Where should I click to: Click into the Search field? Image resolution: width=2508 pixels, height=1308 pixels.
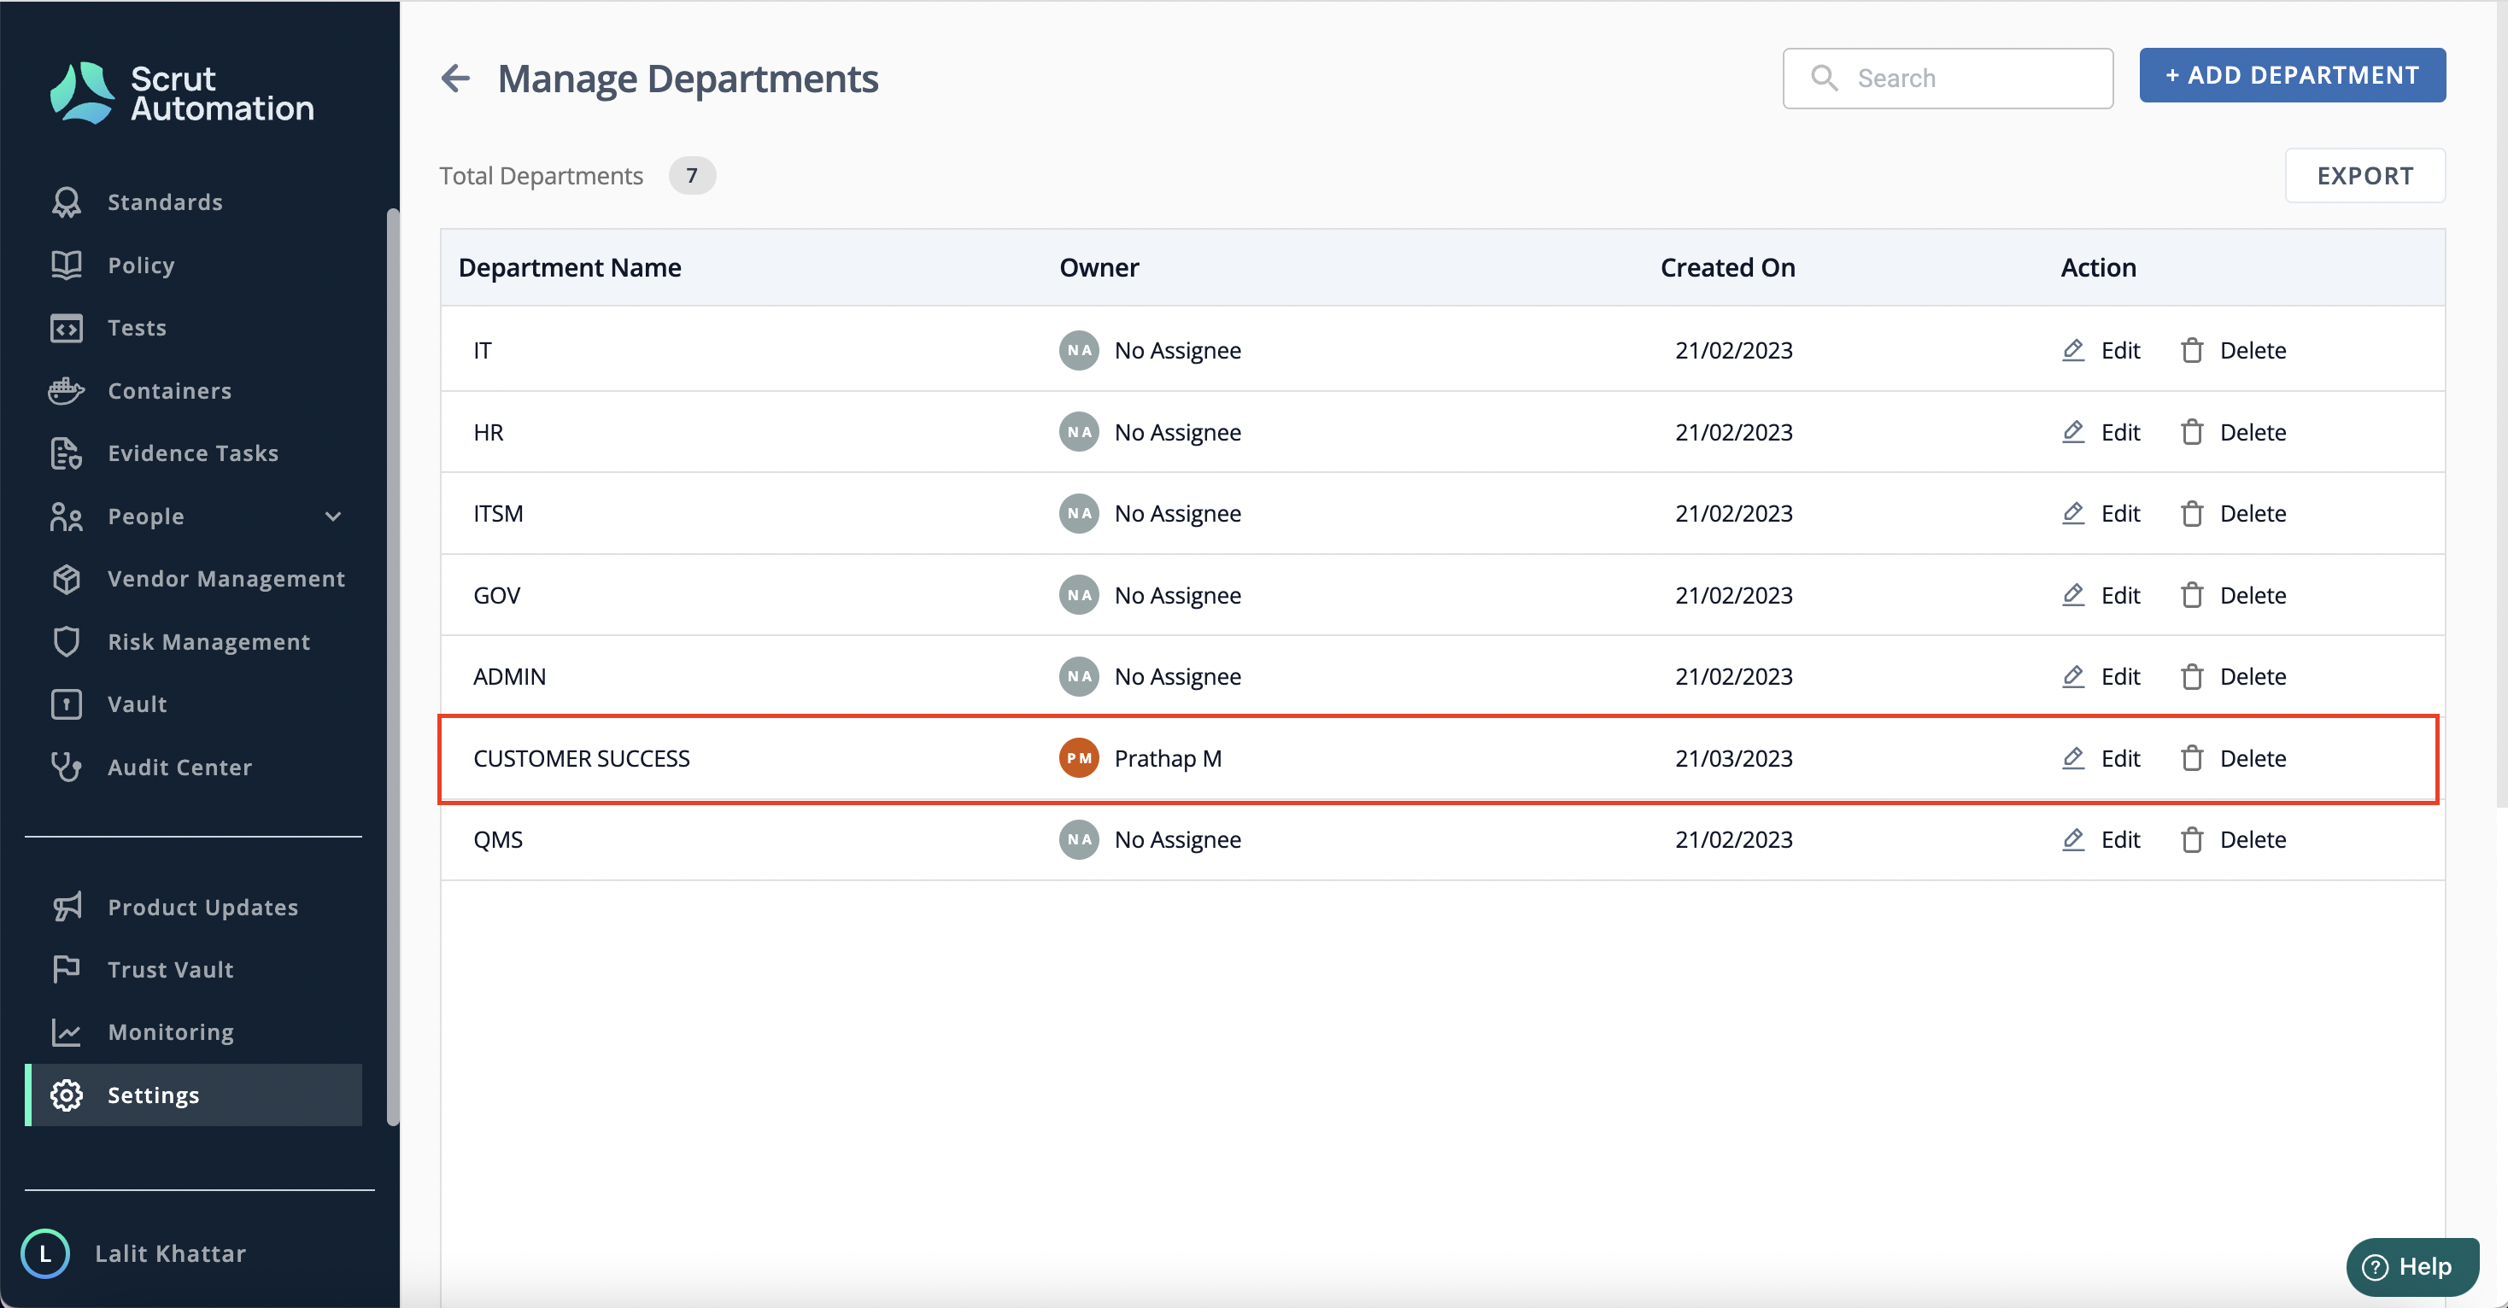pos(1948,78)
